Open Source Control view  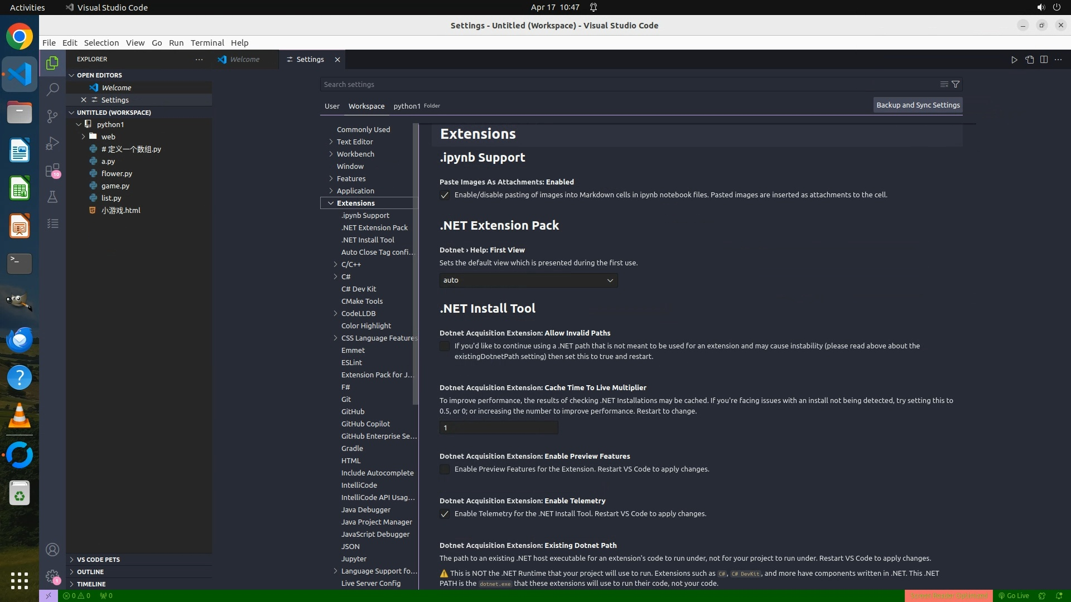52,116
